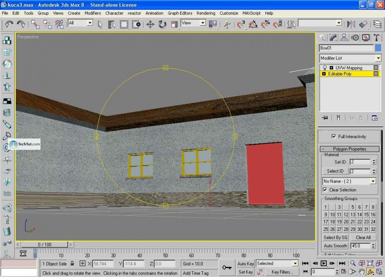
Task: Toggle smoothing group 32
Action: (373, 229)
